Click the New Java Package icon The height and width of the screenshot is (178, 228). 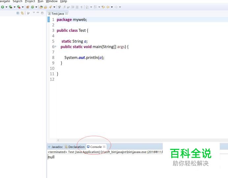point(28,7)
